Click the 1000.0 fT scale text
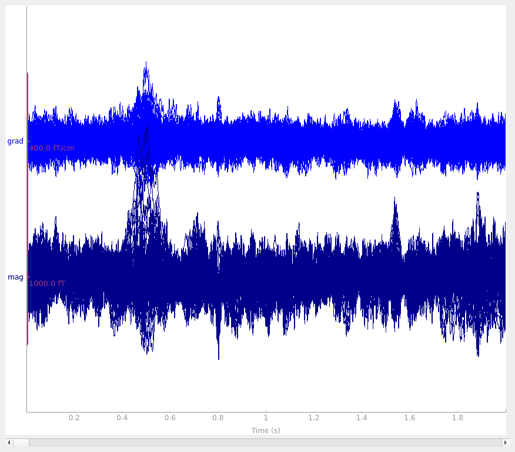Viewport: 515px width, 452px height. tap(47, 283)
